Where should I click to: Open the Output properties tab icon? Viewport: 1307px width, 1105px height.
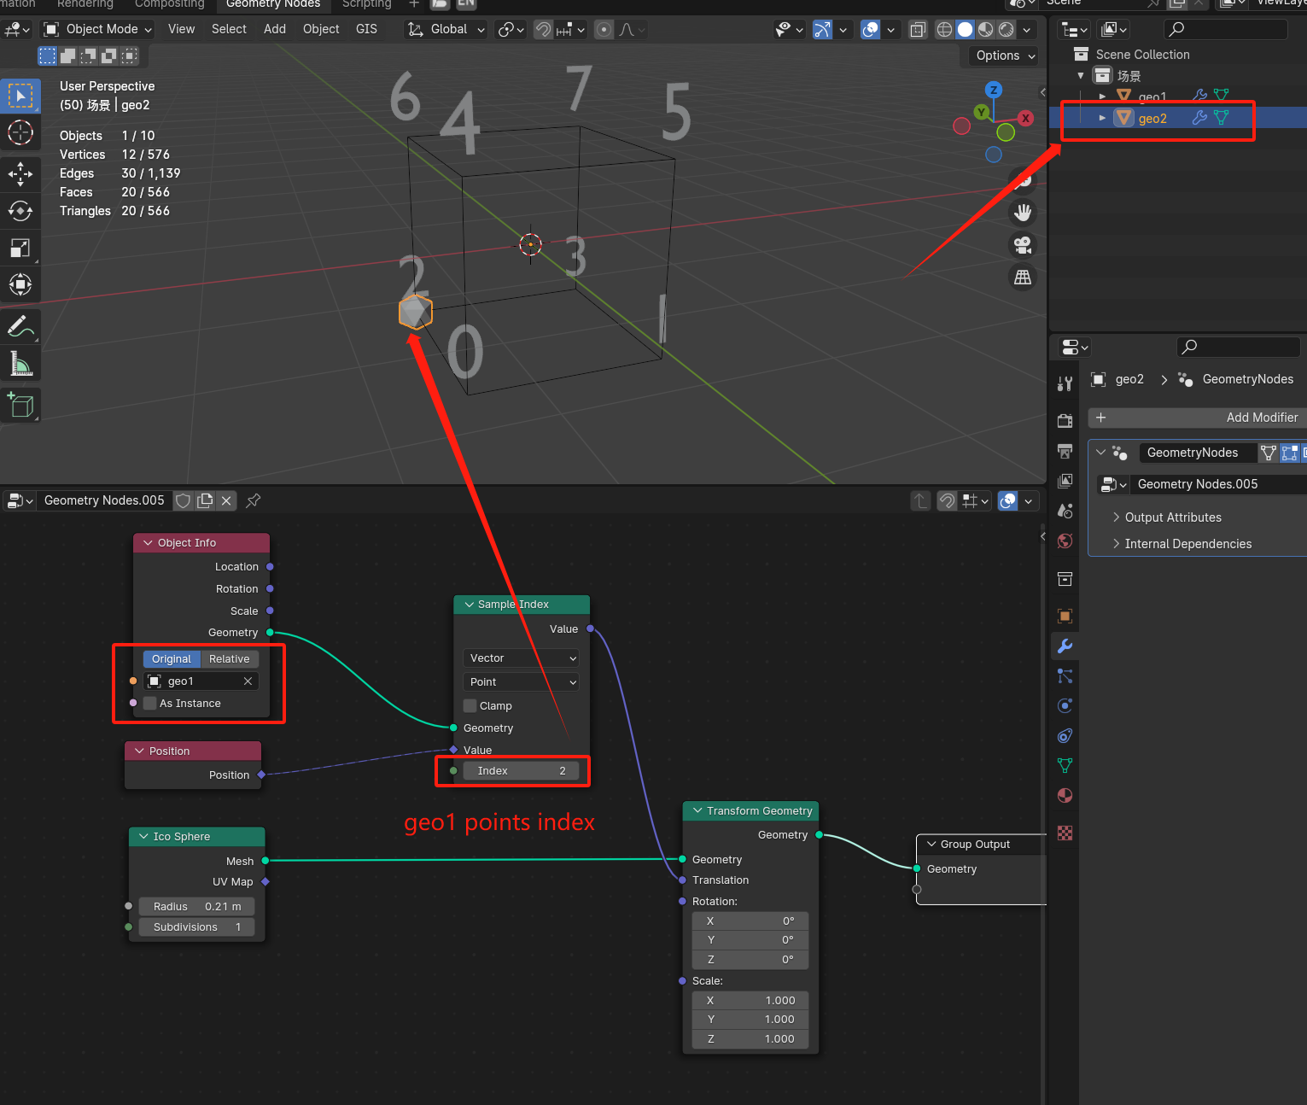pos(1065,450)
